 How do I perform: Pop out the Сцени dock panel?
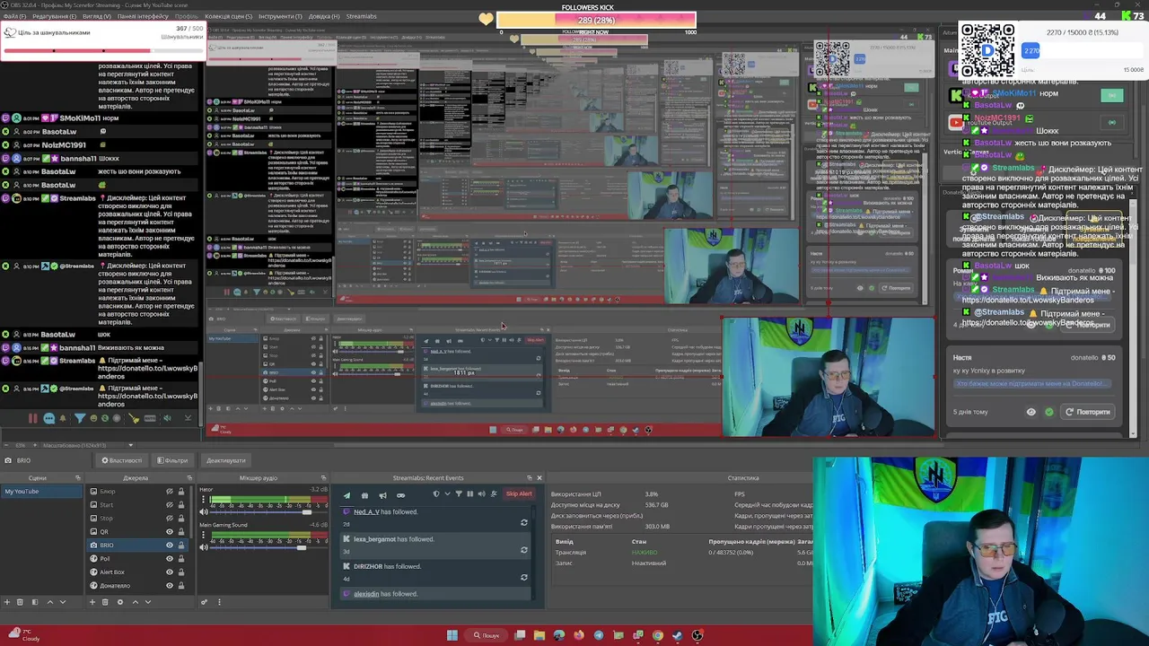(77, 478)
